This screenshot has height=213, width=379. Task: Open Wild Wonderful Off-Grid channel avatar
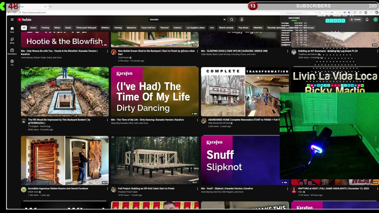click(204, 121)
